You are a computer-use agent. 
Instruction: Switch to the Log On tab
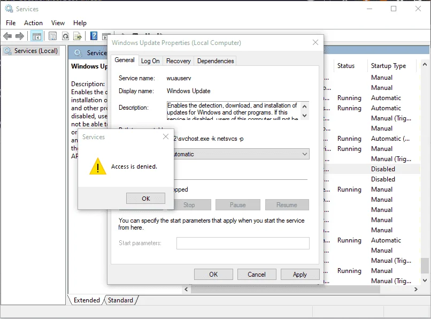pos(150,61)
